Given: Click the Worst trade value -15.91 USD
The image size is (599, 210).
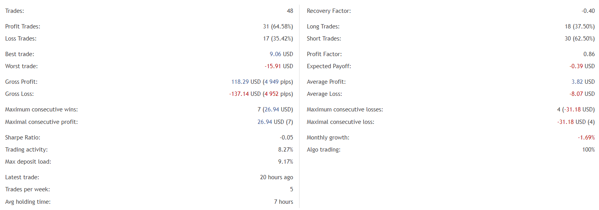Looking at the screenshot, I should 279,66.
